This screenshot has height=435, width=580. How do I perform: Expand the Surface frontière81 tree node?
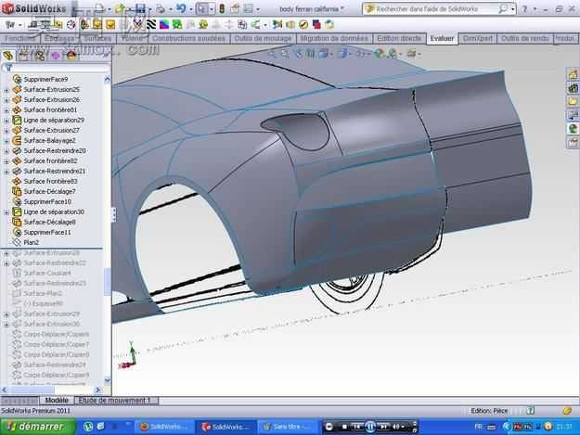6,110
